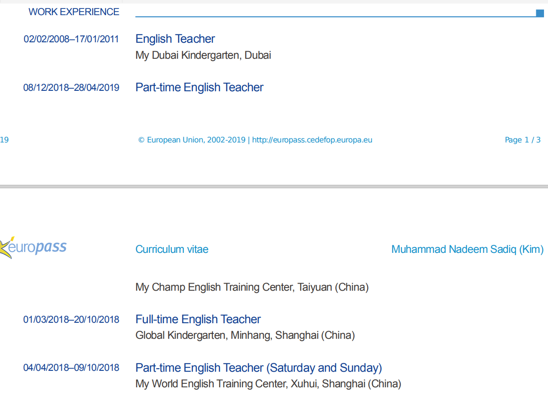Click the European Union copyright notice

pyautogui.click(x=191, y=140)
